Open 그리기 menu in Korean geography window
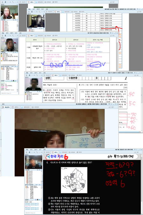 point(36,149)
